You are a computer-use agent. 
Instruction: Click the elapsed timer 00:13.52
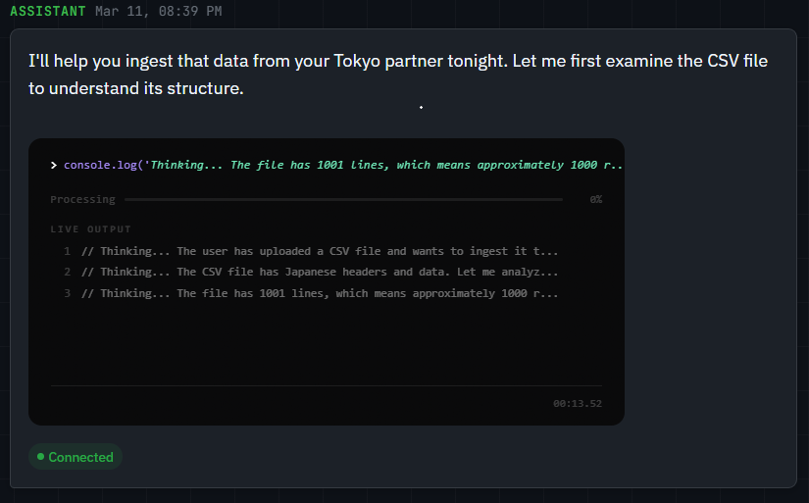[x=577, y=404]
